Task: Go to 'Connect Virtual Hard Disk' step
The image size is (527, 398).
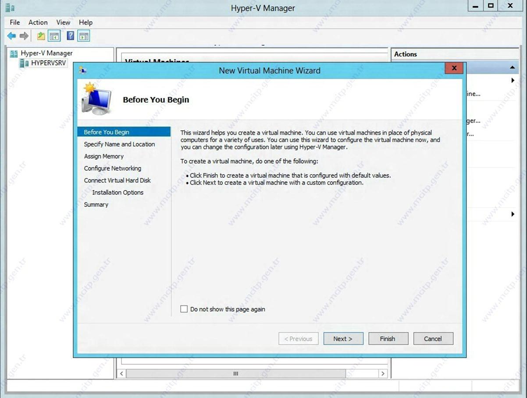Action: pos(118,180)
